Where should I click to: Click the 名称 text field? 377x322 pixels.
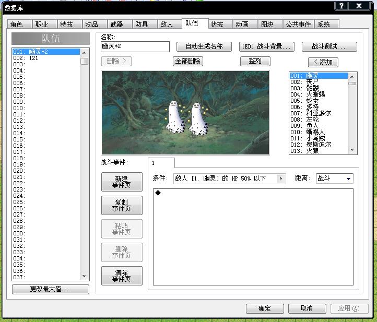(135, 46)
